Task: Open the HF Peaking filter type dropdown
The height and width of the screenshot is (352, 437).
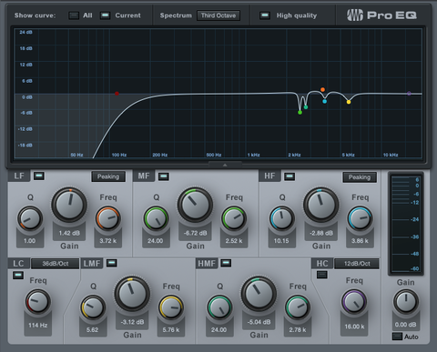Action: pyautogui.click(x=360, y=177)
